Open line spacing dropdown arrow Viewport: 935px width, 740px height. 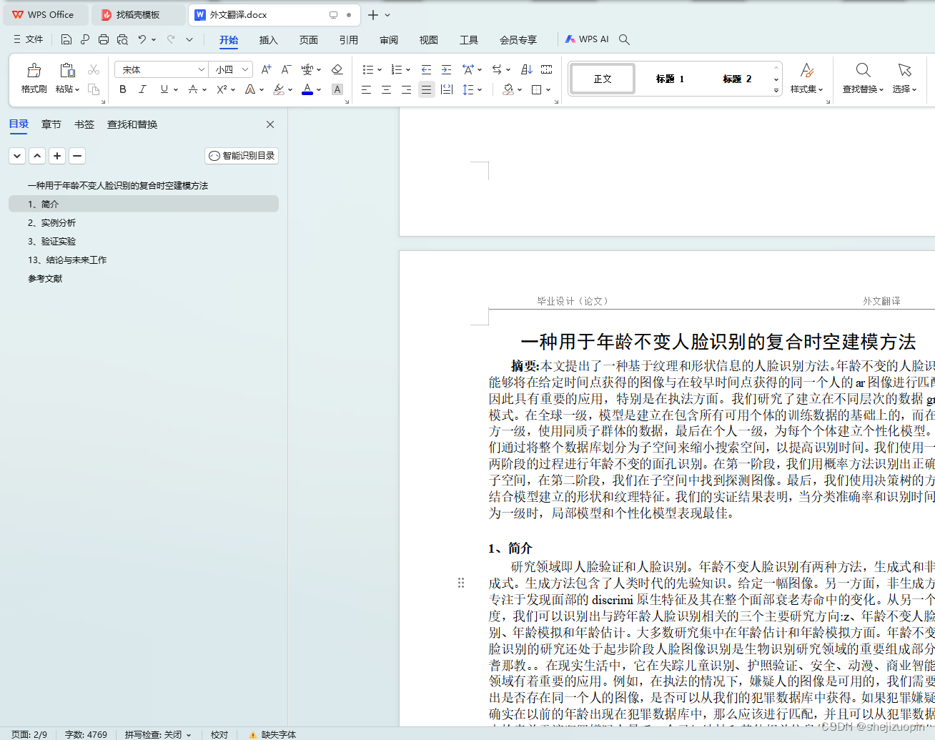point(480,90)
